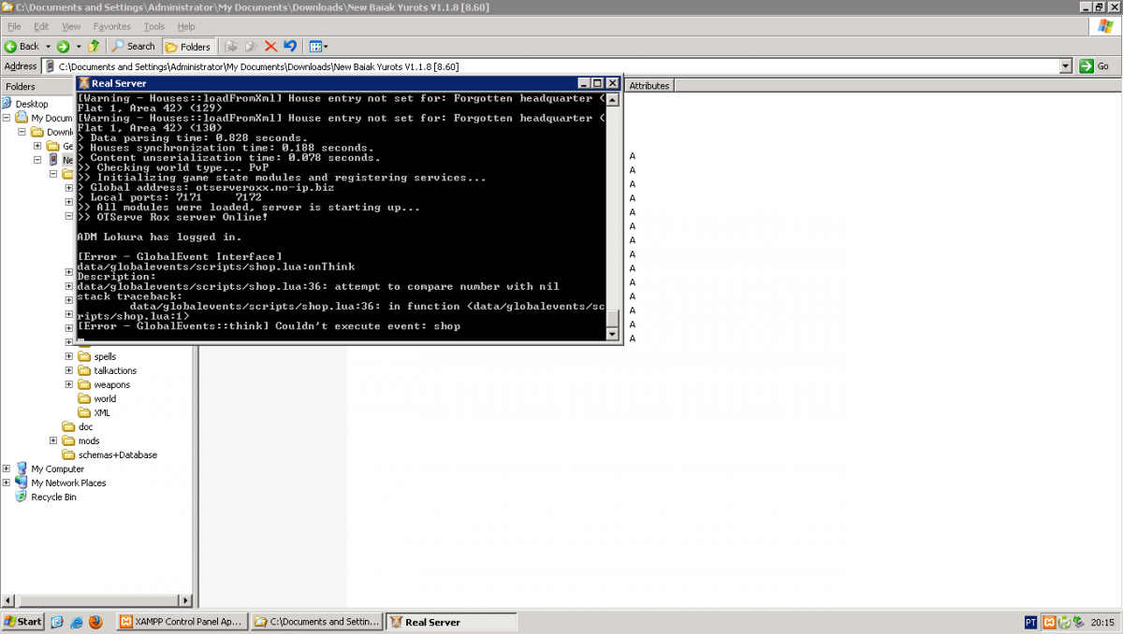Select My Network Places in the tree
This screenshot has height=634, width=1123.
click(x=68, y=483)
